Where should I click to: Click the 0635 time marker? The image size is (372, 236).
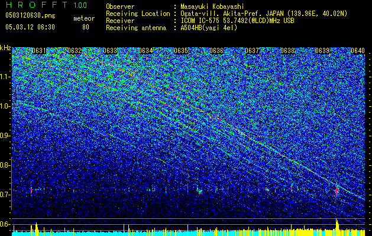pos(181,51)
